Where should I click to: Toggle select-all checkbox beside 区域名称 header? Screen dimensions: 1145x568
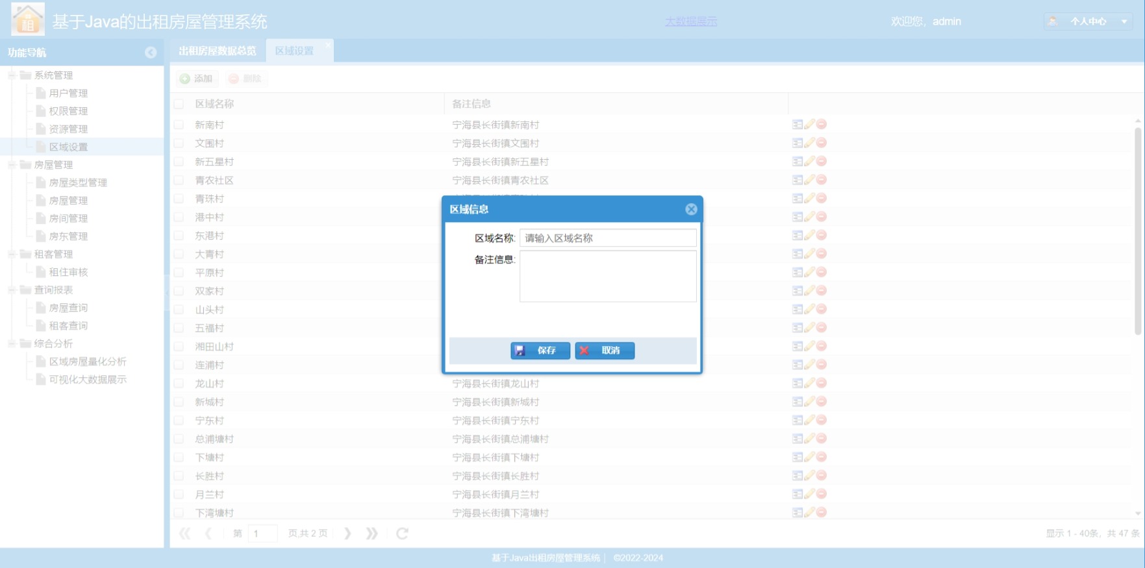click(x=179, y=104)
